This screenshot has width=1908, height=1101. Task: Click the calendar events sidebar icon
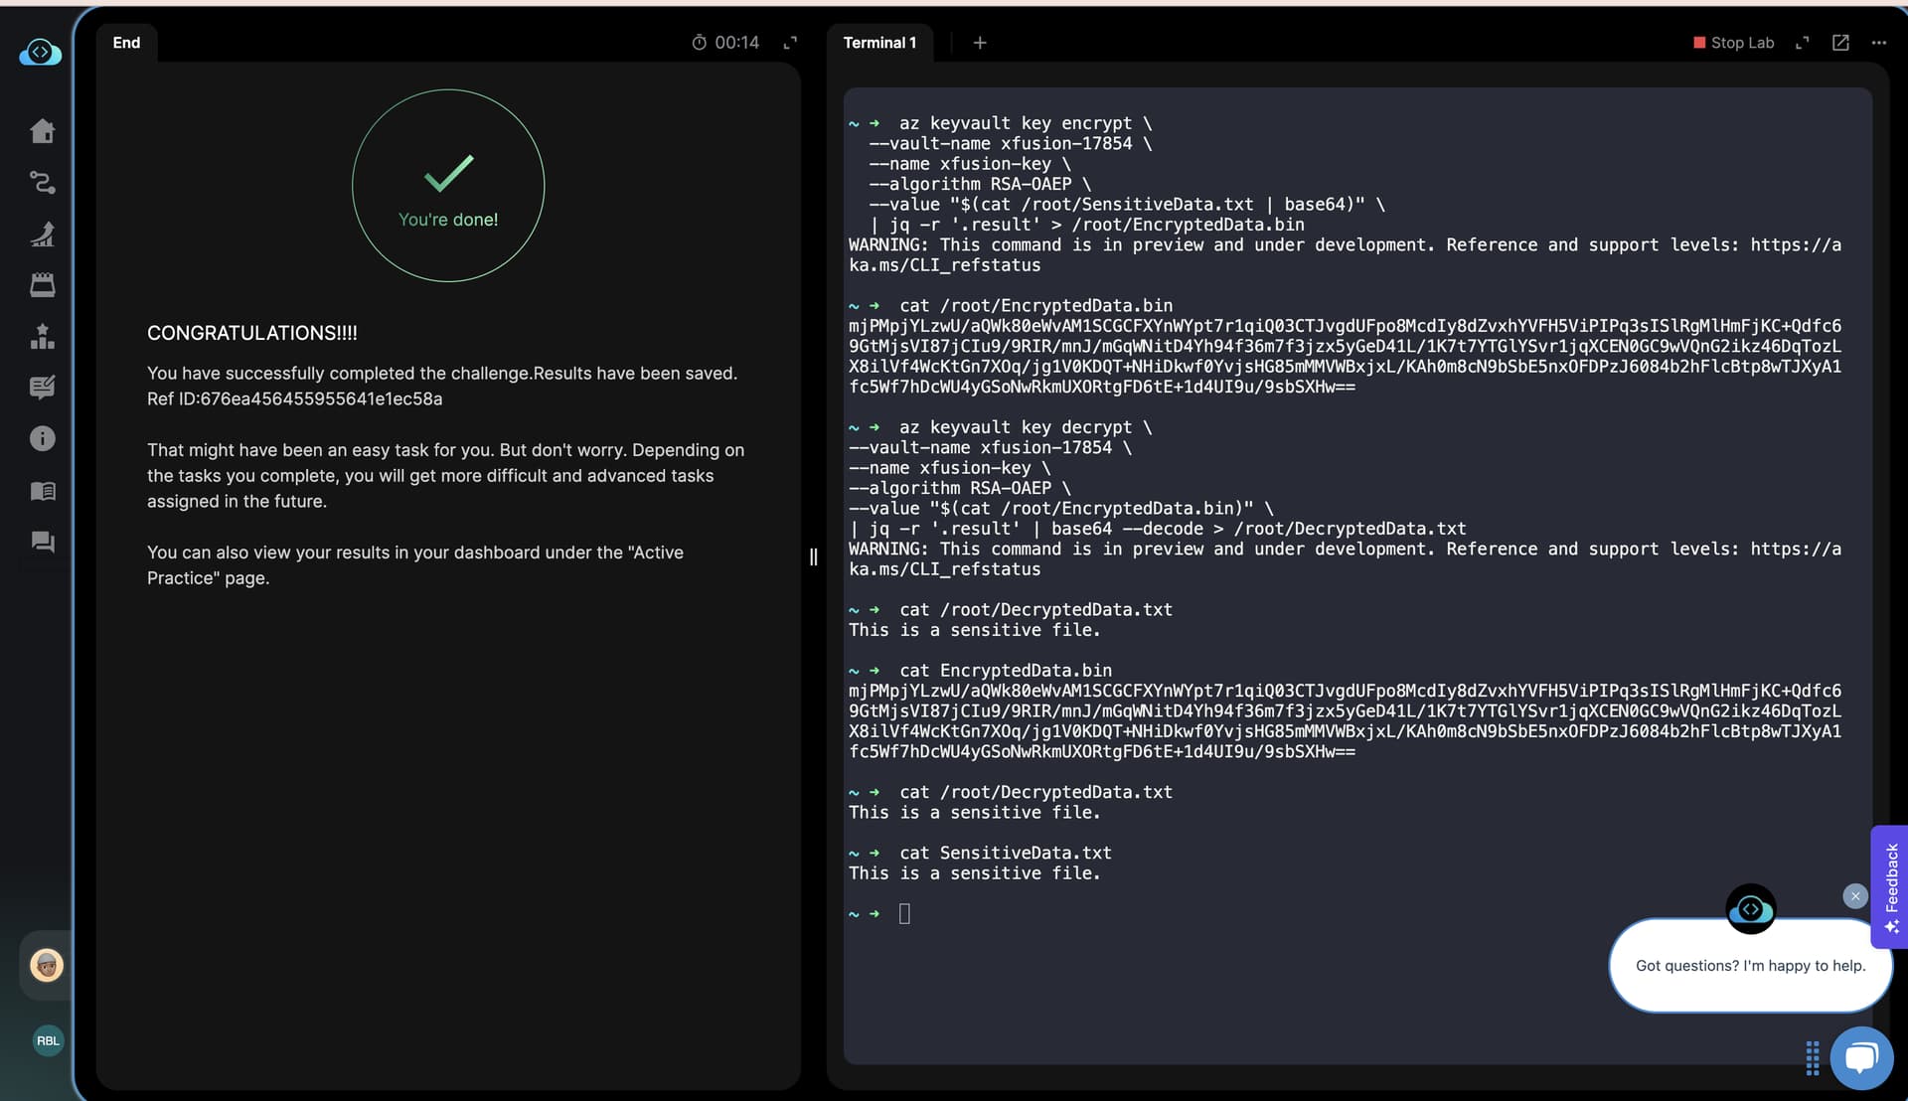[x=42, y=285]
